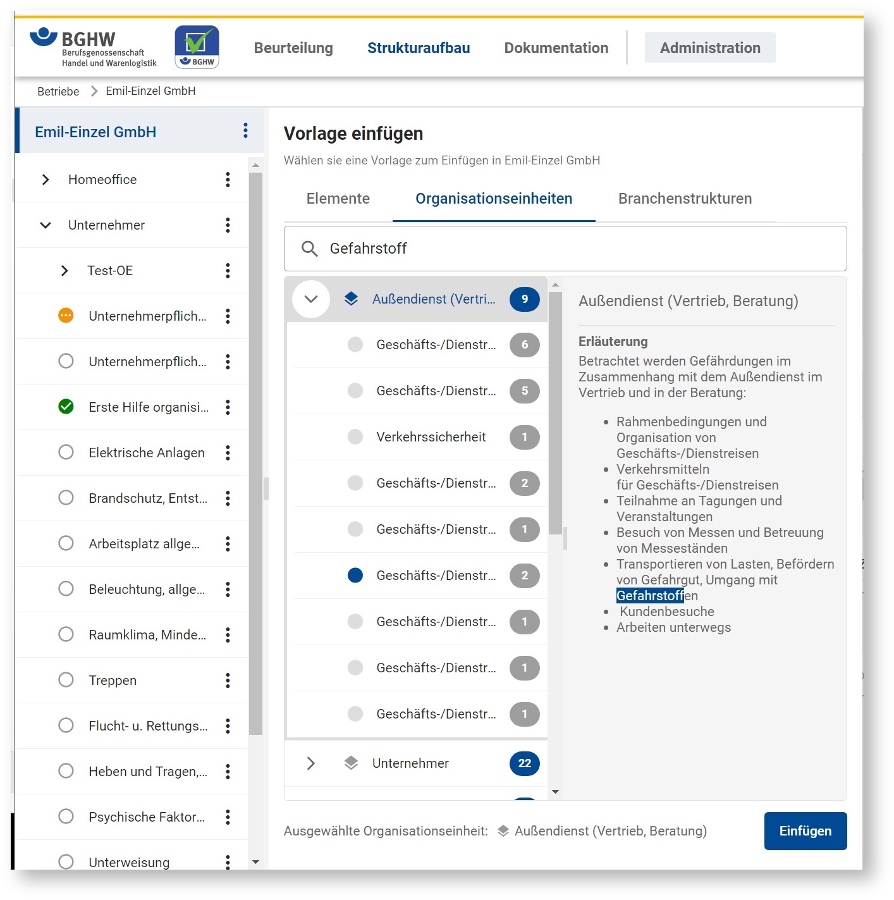The height and width of the screenshot is (900, 894).
Task: Click the search magnifier icon
Action: pos(309,249)
